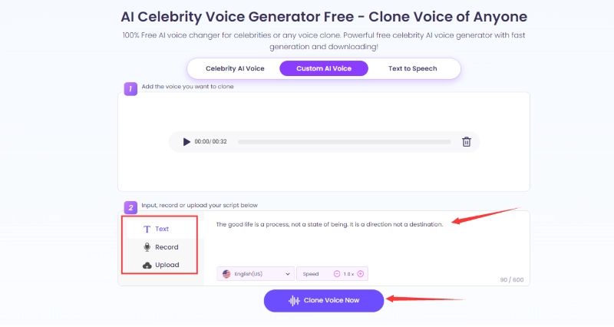Switch to Celebrity AI Voice tab

point(235,68)
